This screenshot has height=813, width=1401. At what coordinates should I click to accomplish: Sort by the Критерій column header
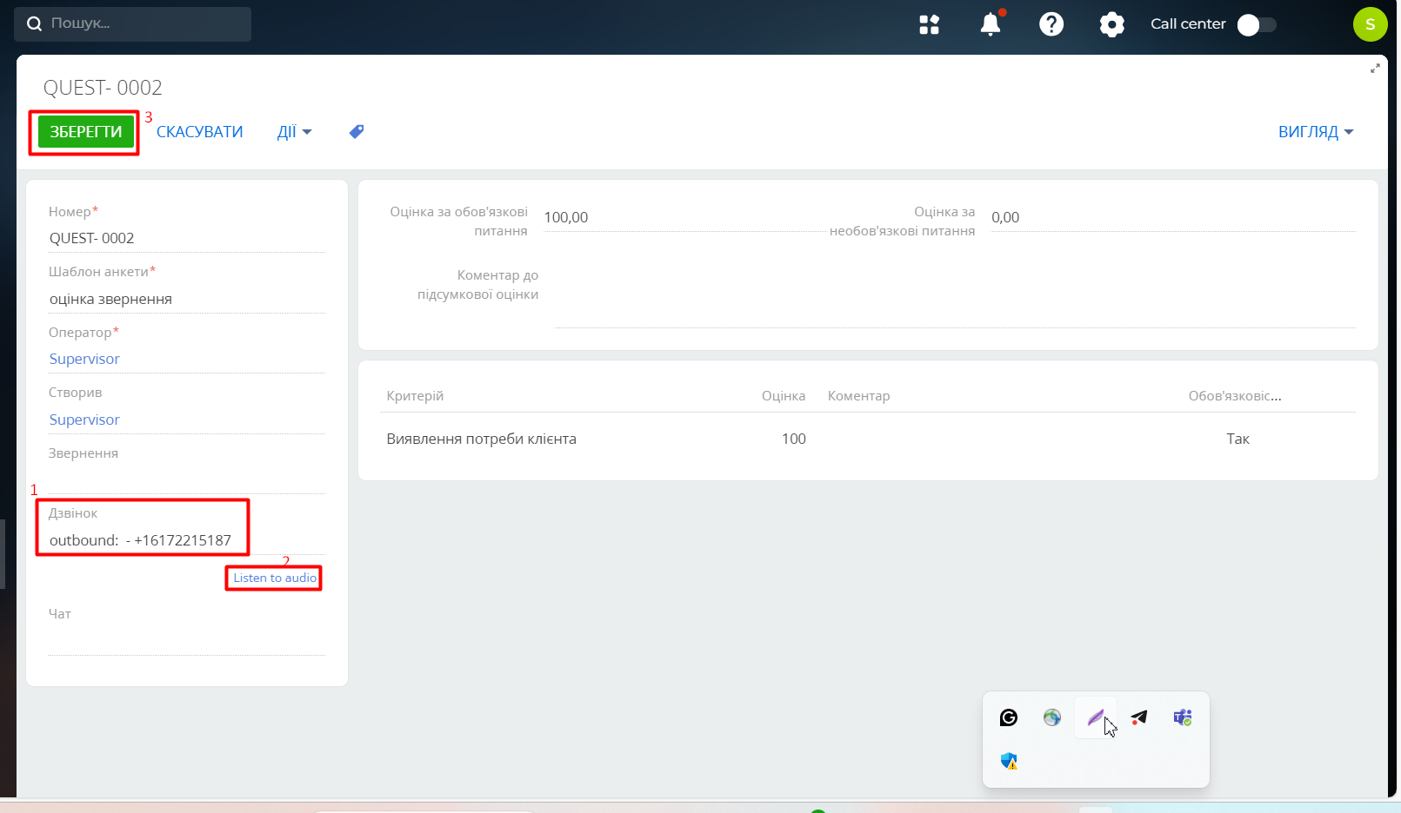click(x=415, y=396)
